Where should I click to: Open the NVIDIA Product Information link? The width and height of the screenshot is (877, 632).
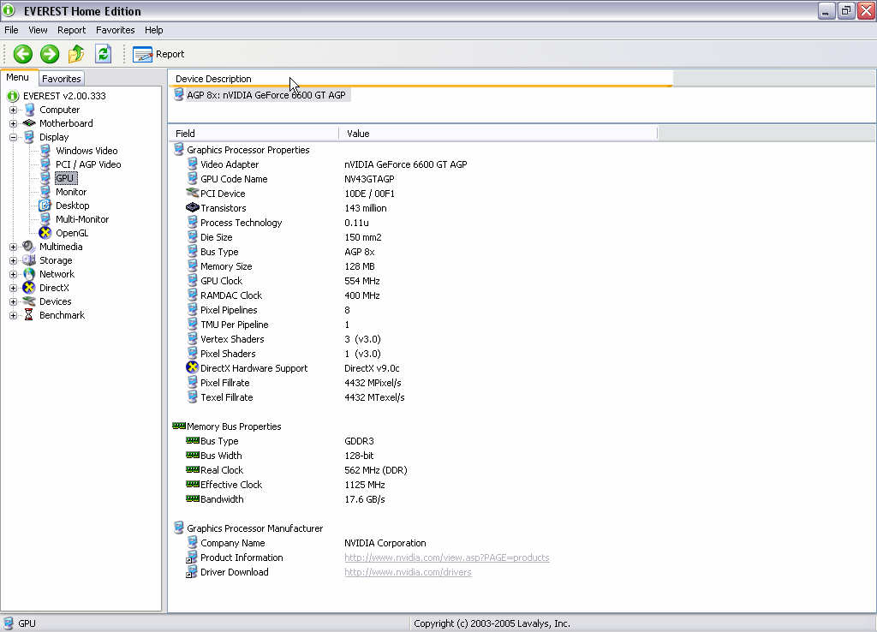tap(446, 557)
